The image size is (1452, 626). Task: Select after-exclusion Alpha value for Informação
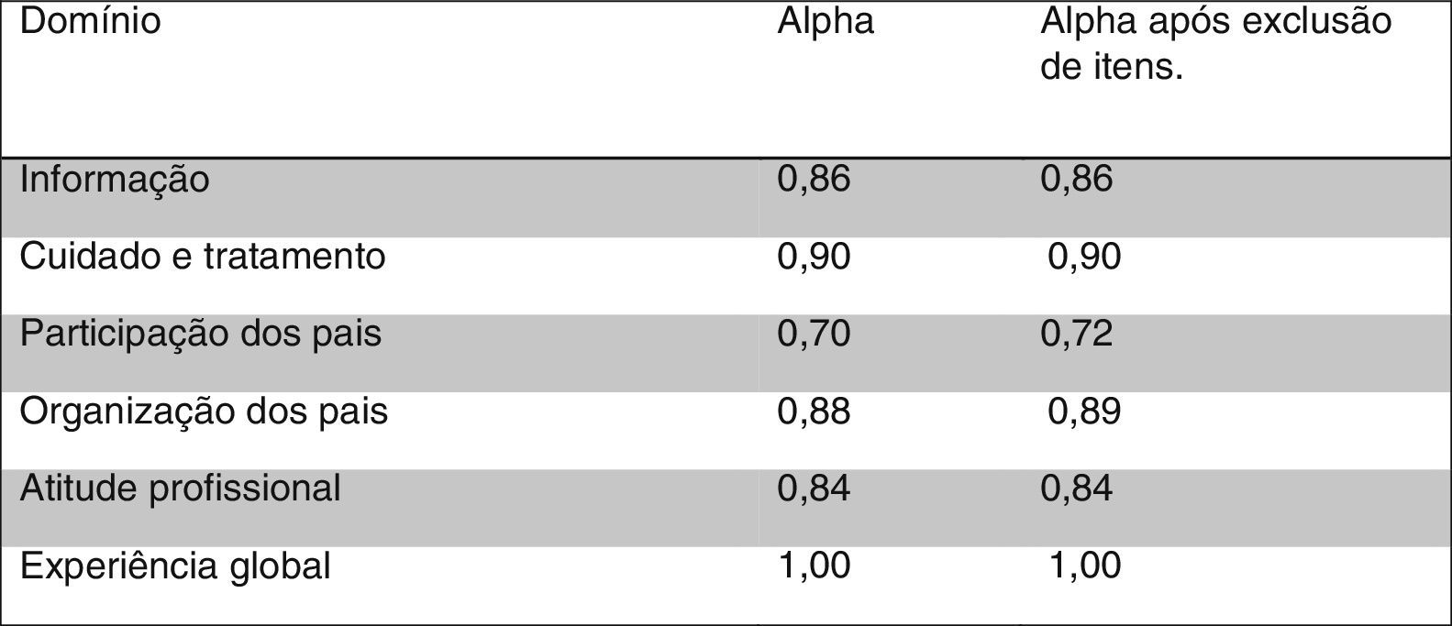[x=1077, y=179]
